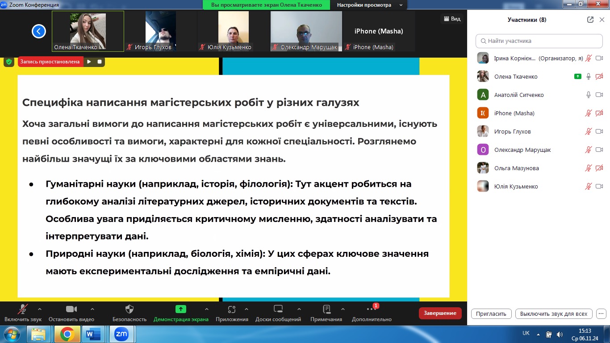Expand audio options arrow next to microphone
Viewport: 610px width, 343px height.
tap(40, 309)
